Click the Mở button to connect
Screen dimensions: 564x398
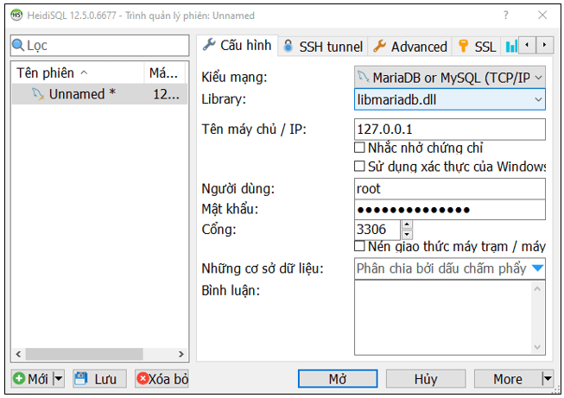click(x=337, y=379)
